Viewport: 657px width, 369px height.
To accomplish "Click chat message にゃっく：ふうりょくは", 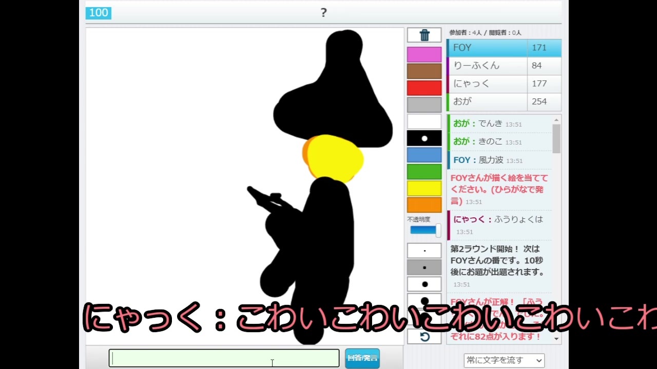I will pos(500,225).
